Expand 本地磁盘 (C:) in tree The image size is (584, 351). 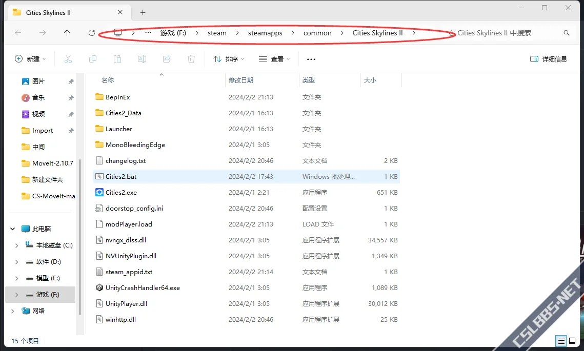point(17,245)
